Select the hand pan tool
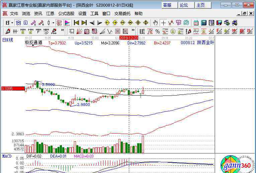The width and height of the screenshot is (256, 173). [x=155, y=23]
